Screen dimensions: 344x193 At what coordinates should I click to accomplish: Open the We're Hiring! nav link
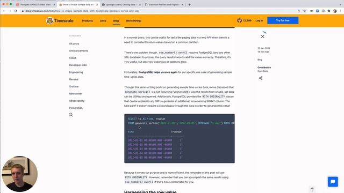(x=133, y=20)
